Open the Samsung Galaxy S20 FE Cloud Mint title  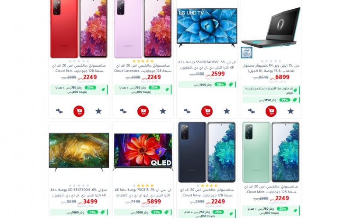(271, 189)
